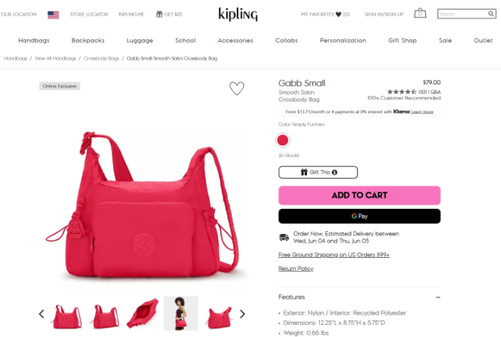Click the Gift This info icon
The width and height of the screenshot is (501, 337).
[334, 172]
